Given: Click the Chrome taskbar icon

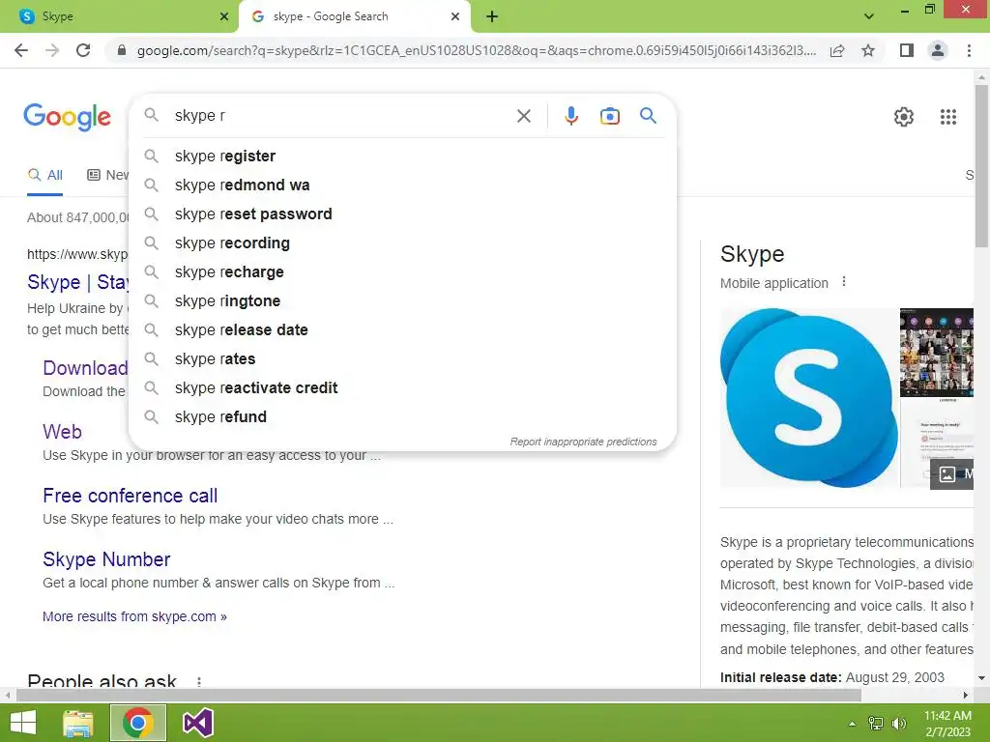Looking at the screenshot, I should click(x=138, y=723).
